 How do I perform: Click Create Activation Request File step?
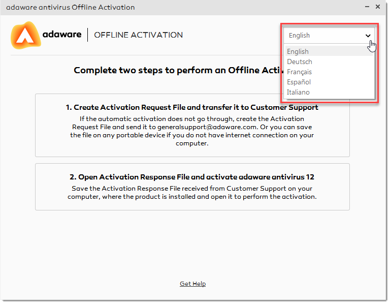click(x=192, y=125)
